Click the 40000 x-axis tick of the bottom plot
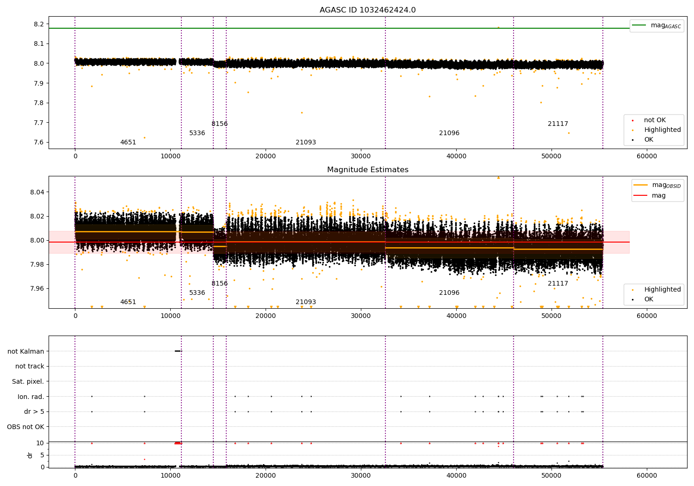The image size is (694, 486). pyautogui.click(x=456, y=476)
